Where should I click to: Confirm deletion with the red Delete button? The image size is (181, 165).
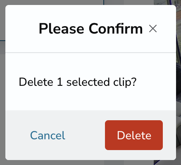[x=134, y=135]
